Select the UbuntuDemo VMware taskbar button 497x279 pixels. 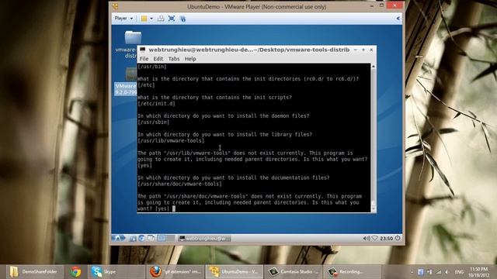tap(235, 272)
